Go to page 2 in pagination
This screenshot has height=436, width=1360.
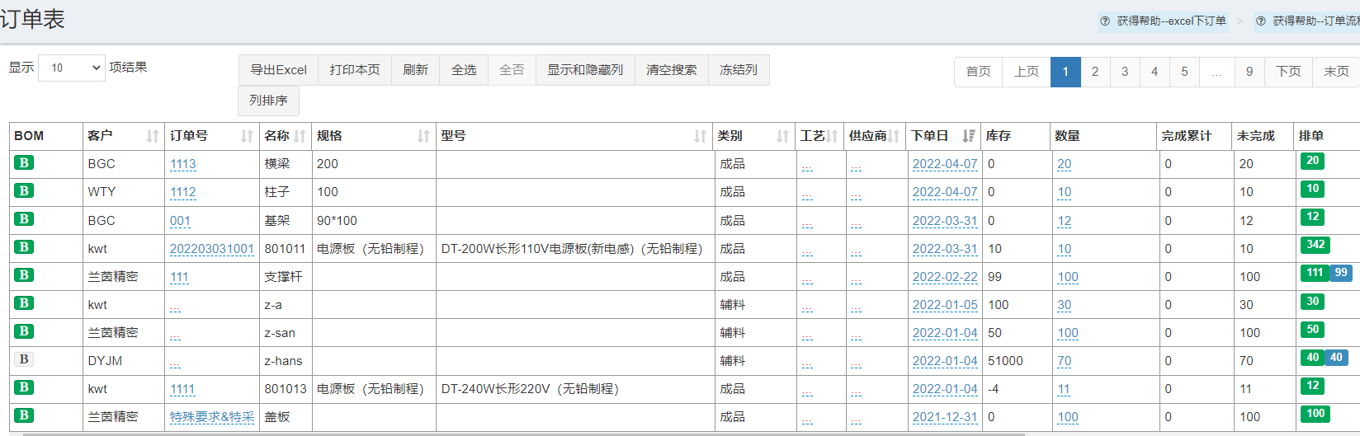(1095, 72)
